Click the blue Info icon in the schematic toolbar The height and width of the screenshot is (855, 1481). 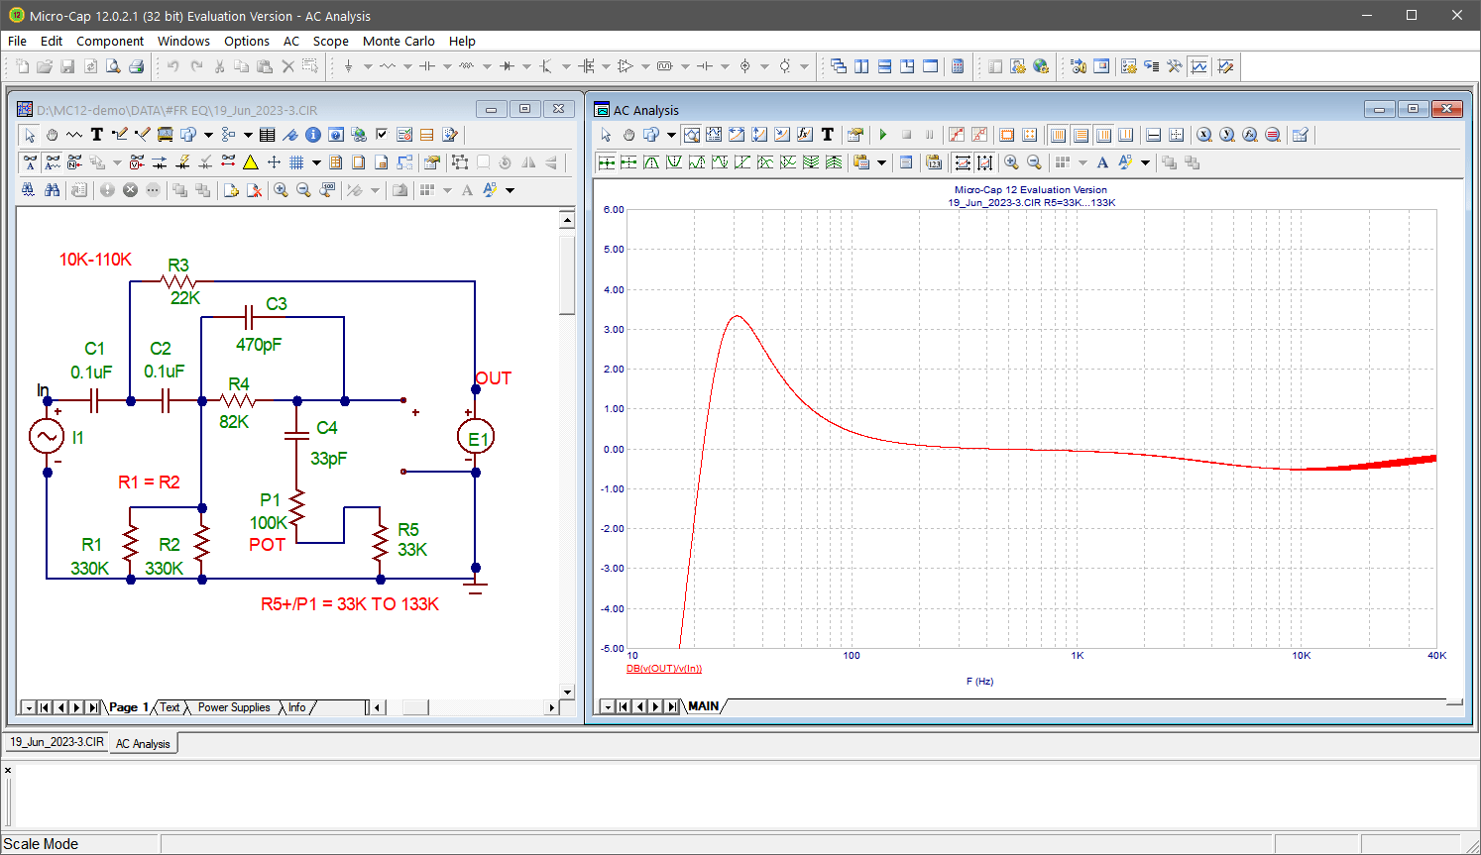(313, 135)
